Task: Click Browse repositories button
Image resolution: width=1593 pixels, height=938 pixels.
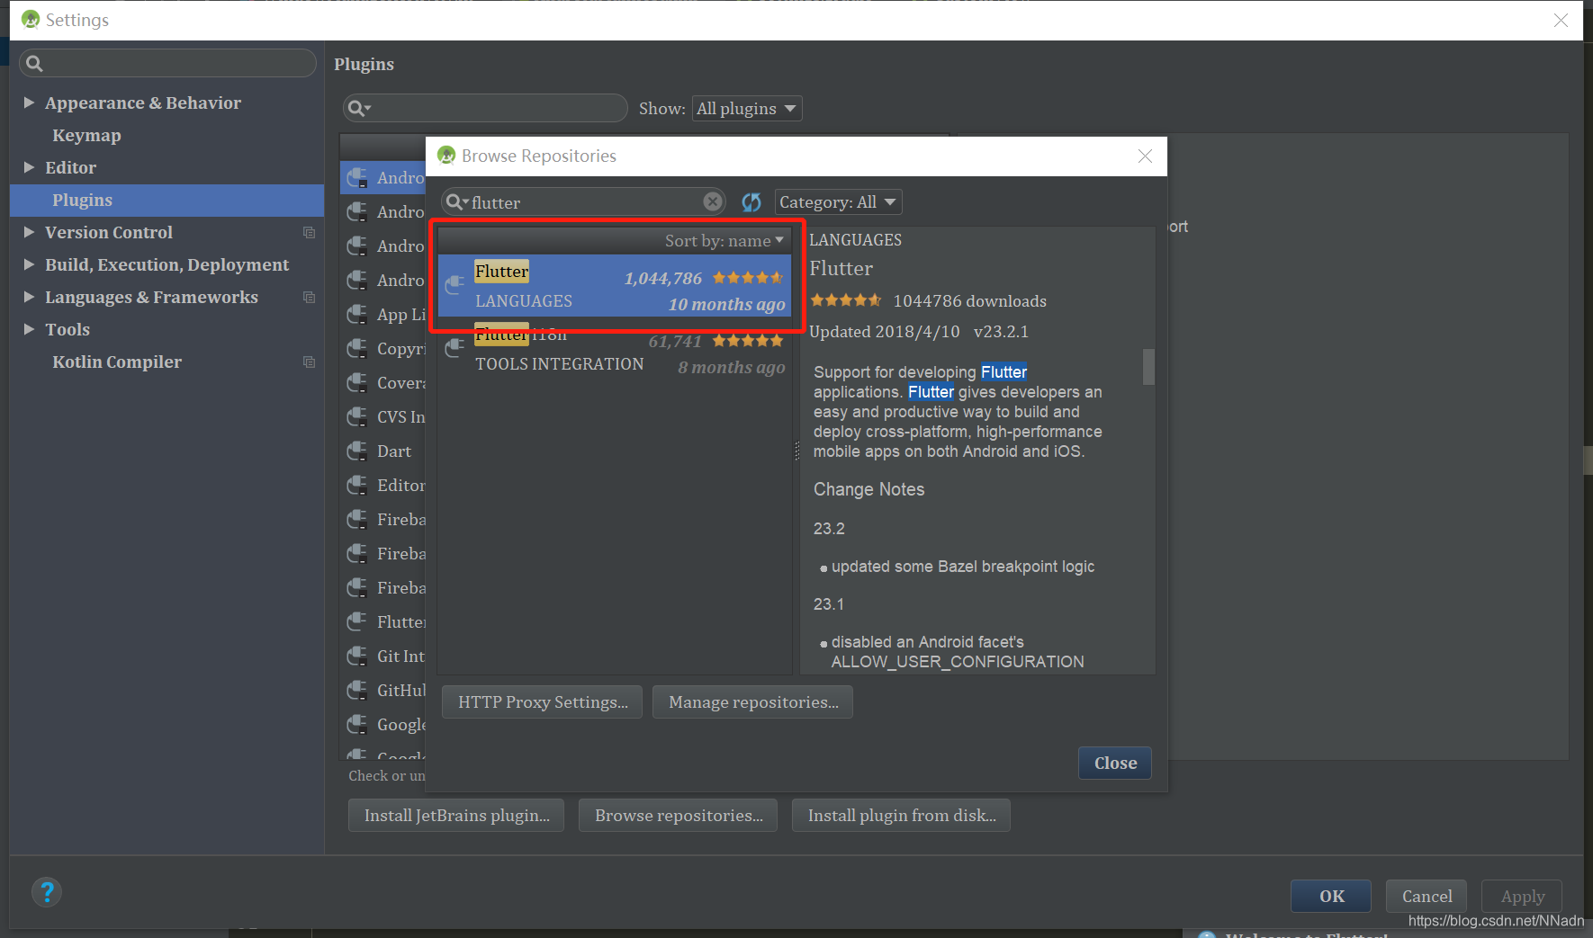Action: (679, 816)
